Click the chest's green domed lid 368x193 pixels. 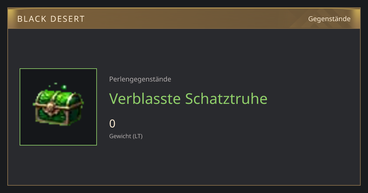58,97
